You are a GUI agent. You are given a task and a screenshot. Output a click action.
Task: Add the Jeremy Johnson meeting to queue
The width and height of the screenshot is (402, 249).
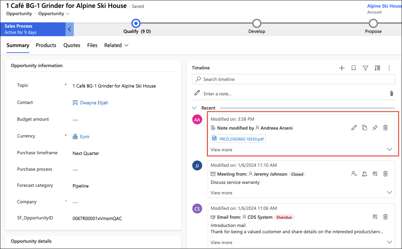click(364, 174)
